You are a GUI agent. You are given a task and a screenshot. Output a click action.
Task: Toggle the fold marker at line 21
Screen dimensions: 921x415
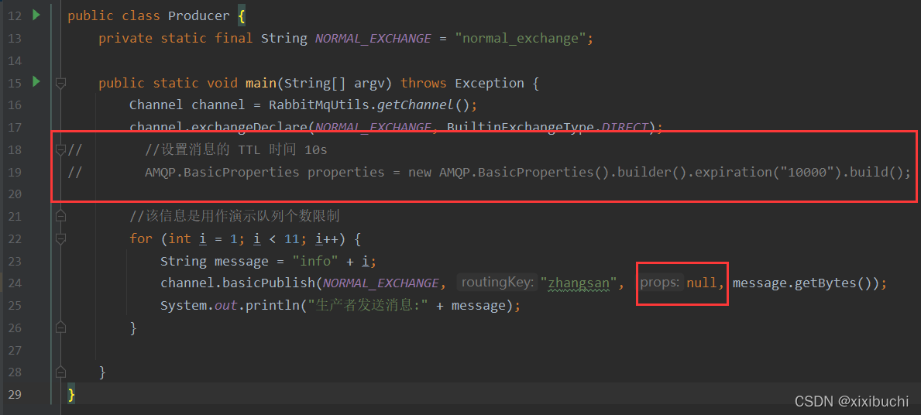pyautogui.click(x=60, y=217)
